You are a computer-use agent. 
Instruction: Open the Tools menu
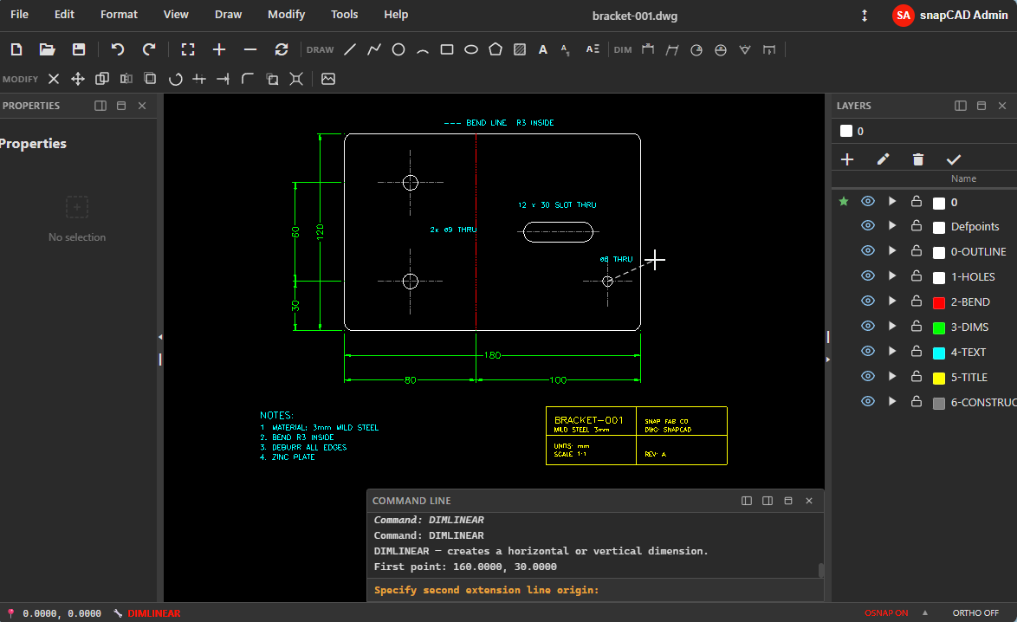[345, 14]
